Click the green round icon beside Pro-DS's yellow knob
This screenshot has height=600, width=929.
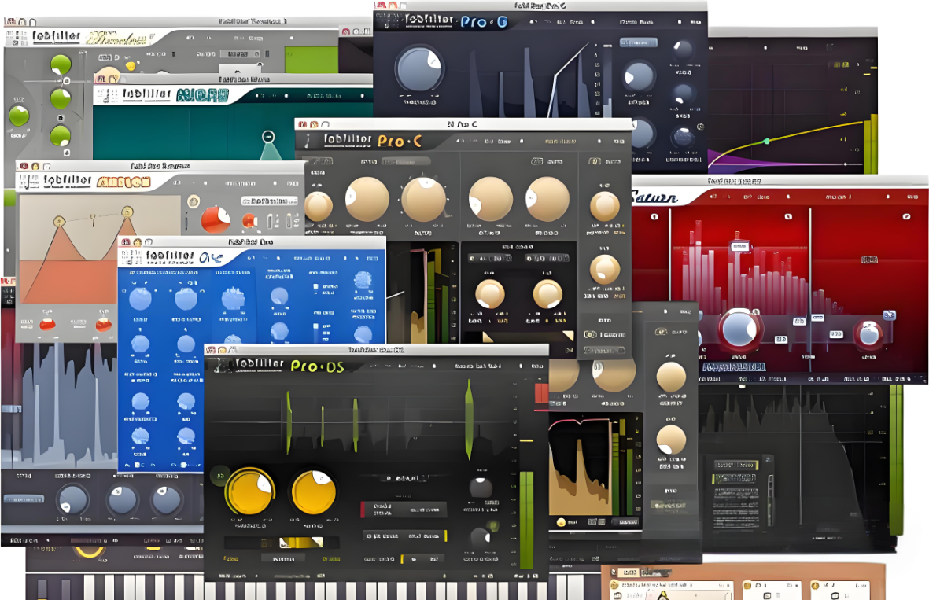coord(220,476)
